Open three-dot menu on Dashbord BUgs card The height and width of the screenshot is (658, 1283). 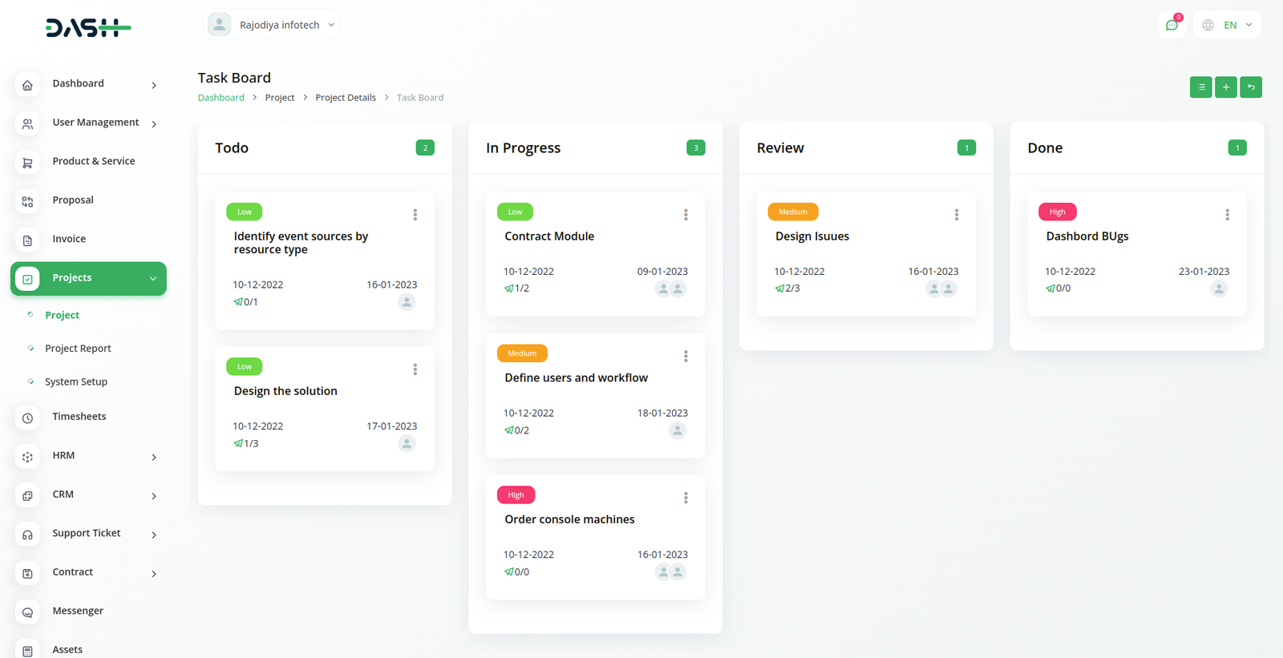1227,215
